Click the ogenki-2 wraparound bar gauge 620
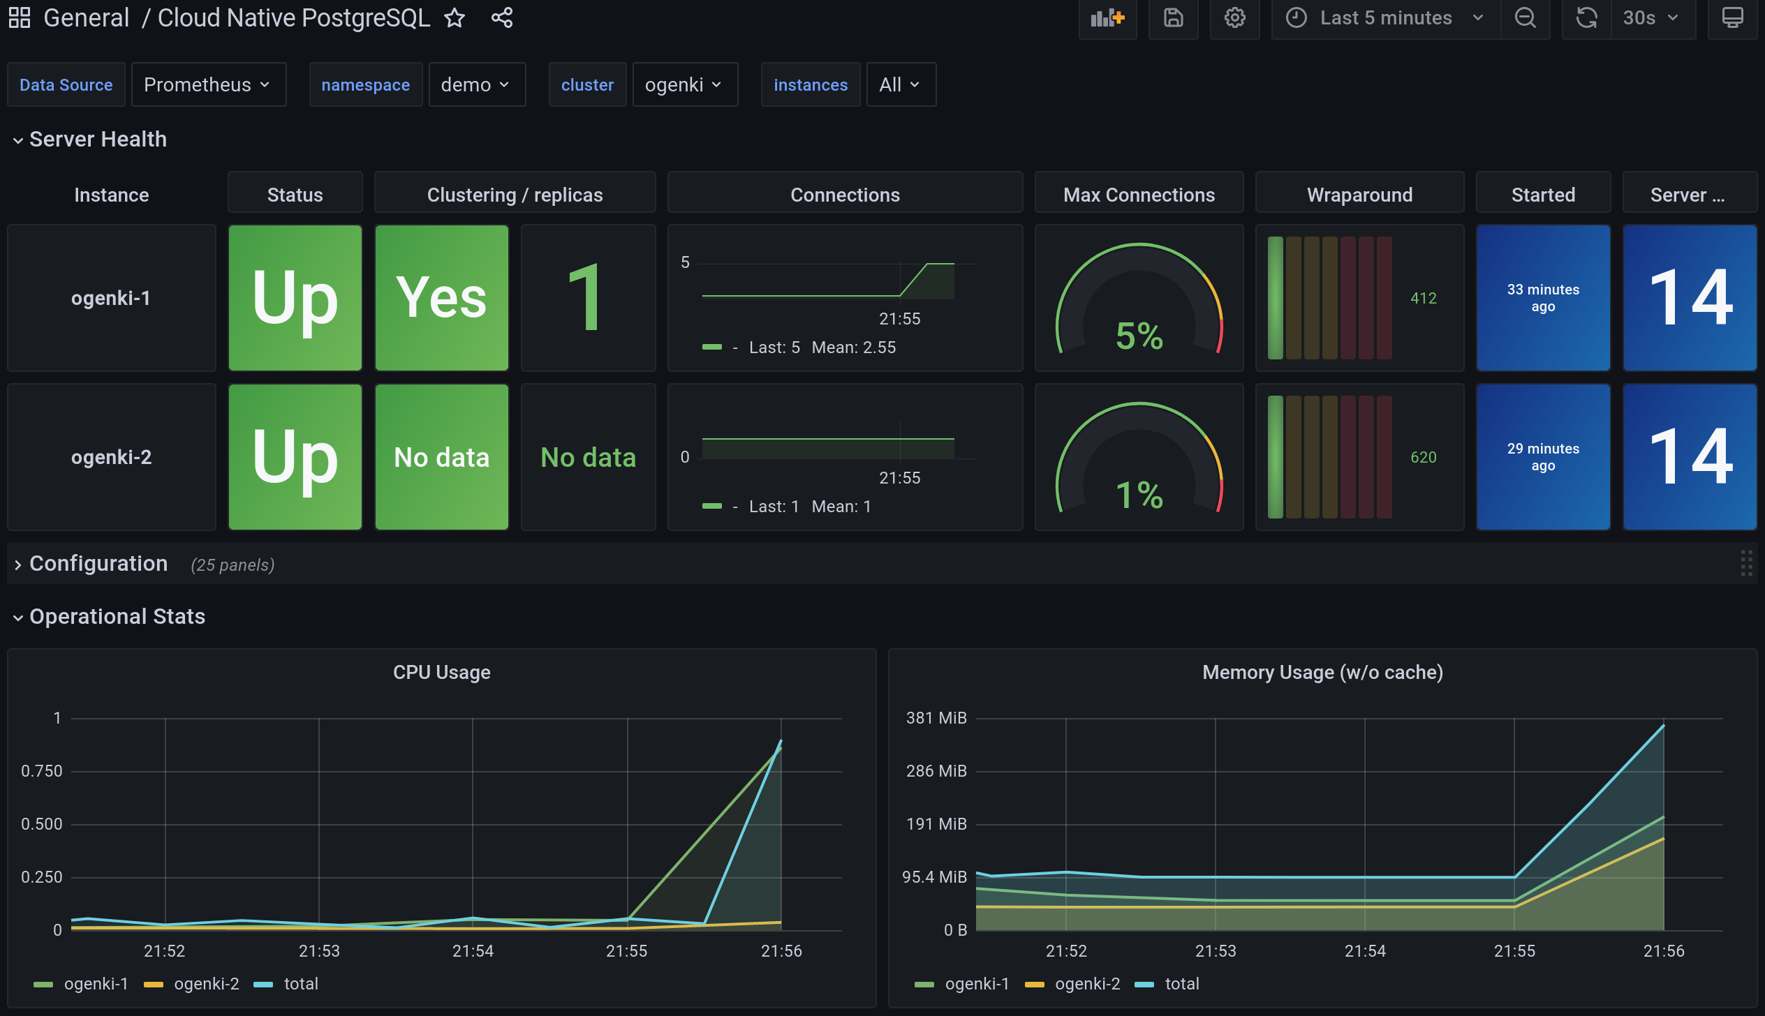Viewport: 1765px width, 1016px height. pos(1359,457)
